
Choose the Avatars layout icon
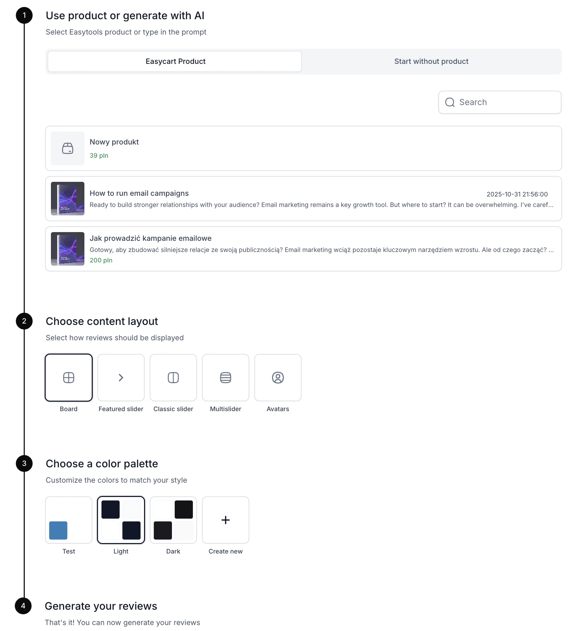(x=278, y=378)
